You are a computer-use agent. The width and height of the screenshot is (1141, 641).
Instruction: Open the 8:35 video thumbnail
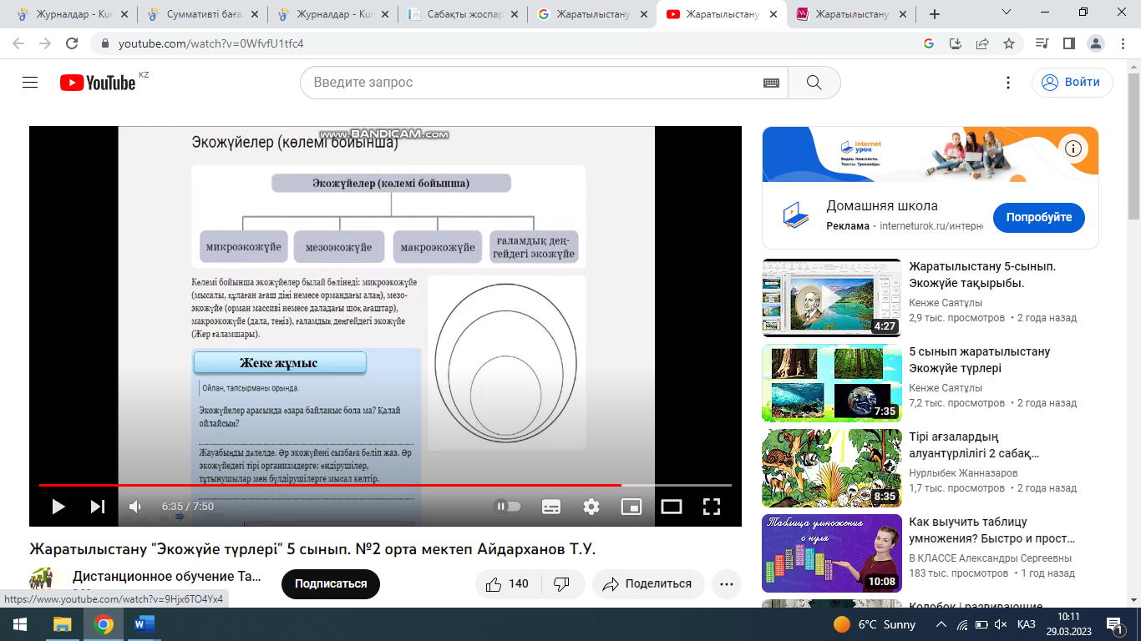(832, 467)
